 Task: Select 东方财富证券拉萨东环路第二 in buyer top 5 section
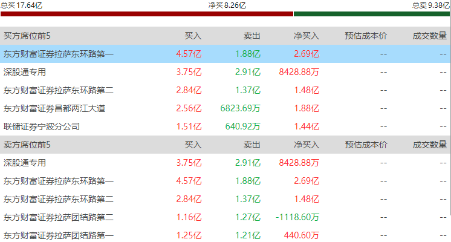click(x=59, y=90)
